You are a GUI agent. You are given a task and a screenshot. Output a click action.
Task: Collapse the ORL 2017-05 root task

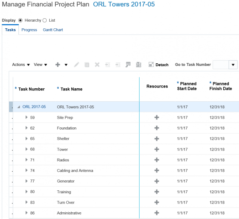pyautogui.click(x=19, y=107)
